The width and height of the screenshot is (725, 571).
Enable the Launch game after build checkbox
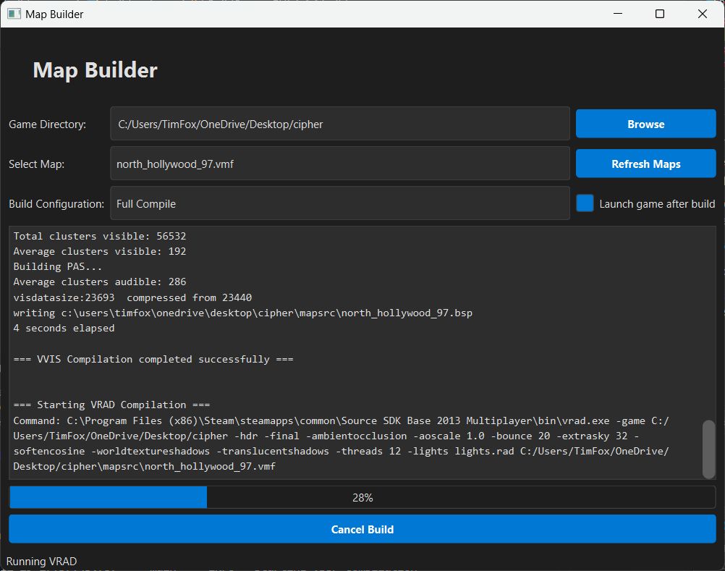pyautogui.click(x=585, y=203)
